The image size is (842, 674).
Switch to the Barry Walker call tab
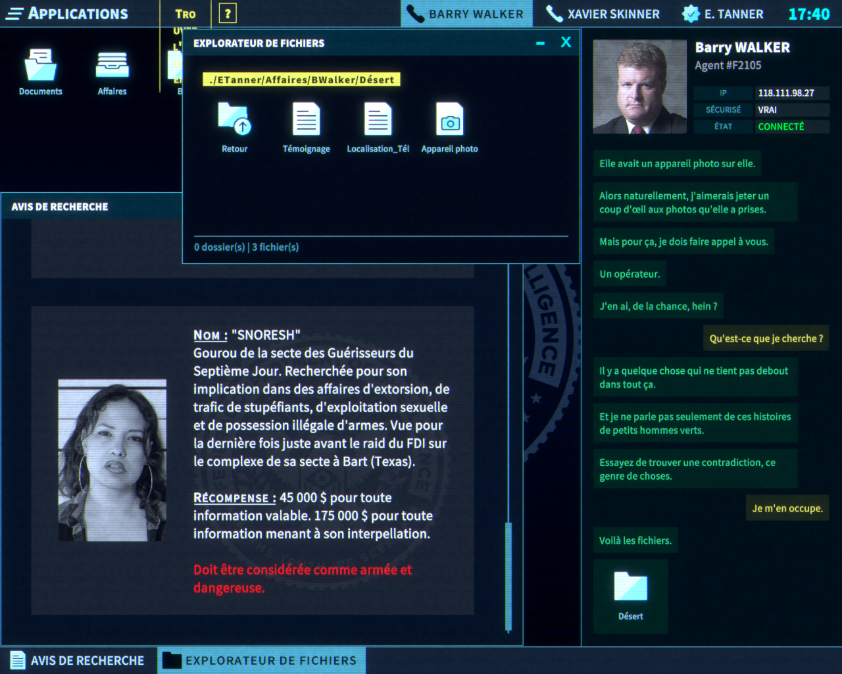[x=466, y=13]
